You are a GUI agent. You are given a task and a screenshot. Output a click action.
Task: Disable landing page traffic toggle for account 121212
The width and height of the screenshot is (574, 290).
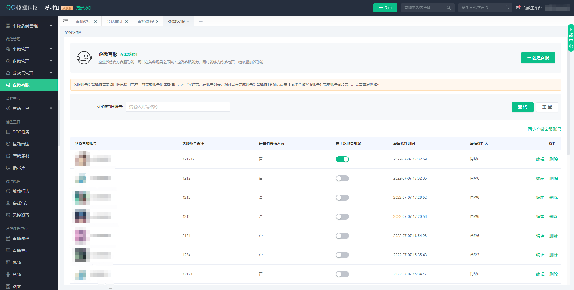pyautogui.click(x=342, y=159)
